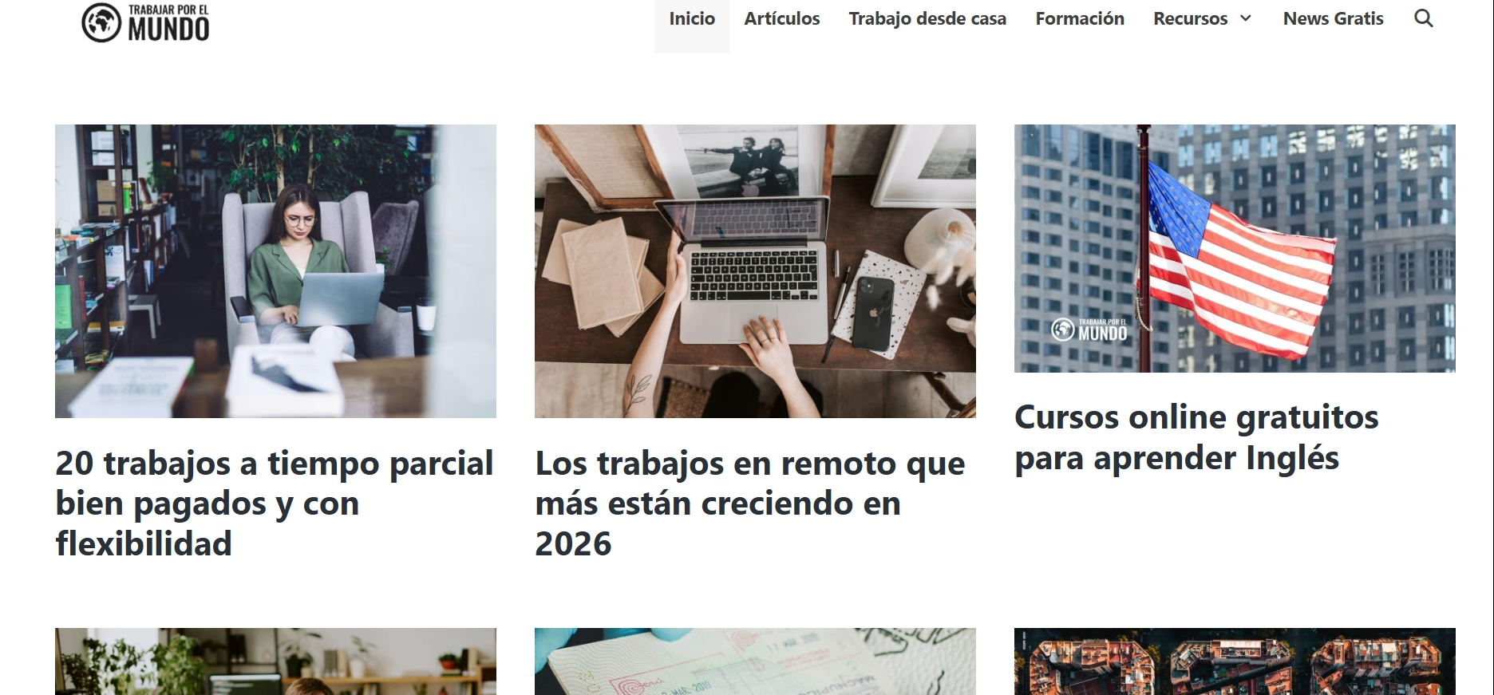Open the woman with laptop article image
Image resolution: width=1494 pixels, height=695 pixels.
[x=275, y=271]
